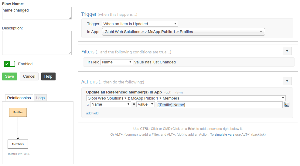Screen dimensions: 300x166
Task: Focus the Description text area
Action: [x=37, y=43]
